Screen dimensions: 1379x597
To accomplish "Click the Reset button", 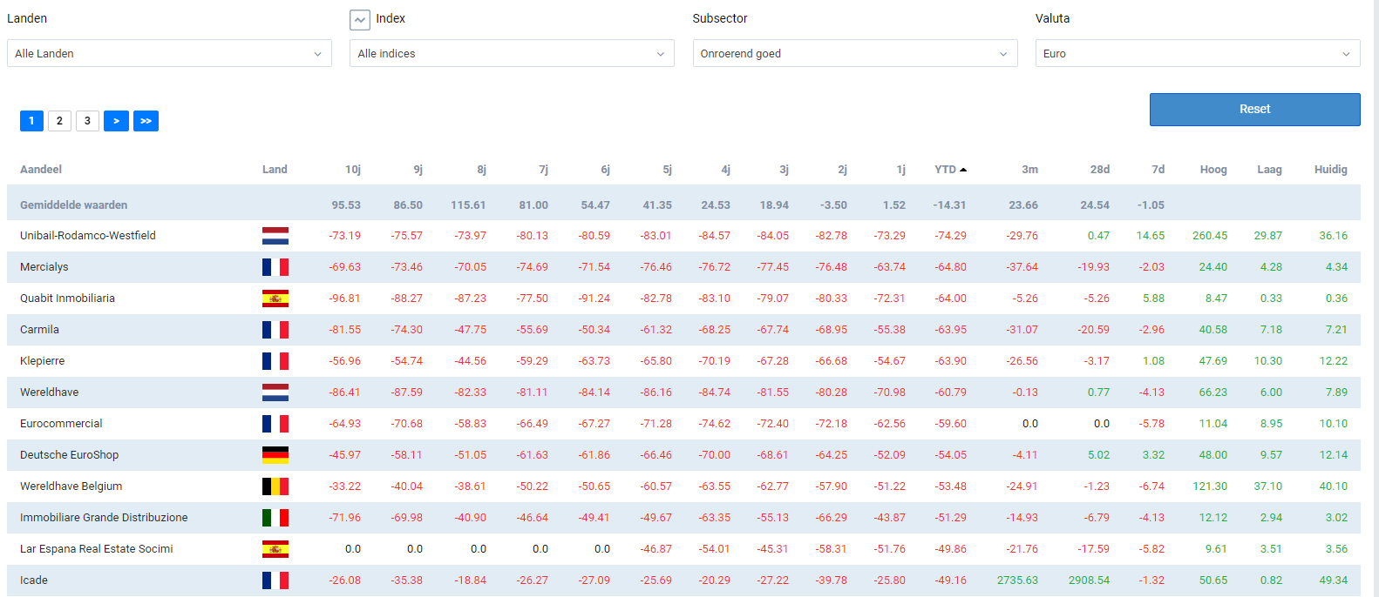I will tap(1255, 110).
